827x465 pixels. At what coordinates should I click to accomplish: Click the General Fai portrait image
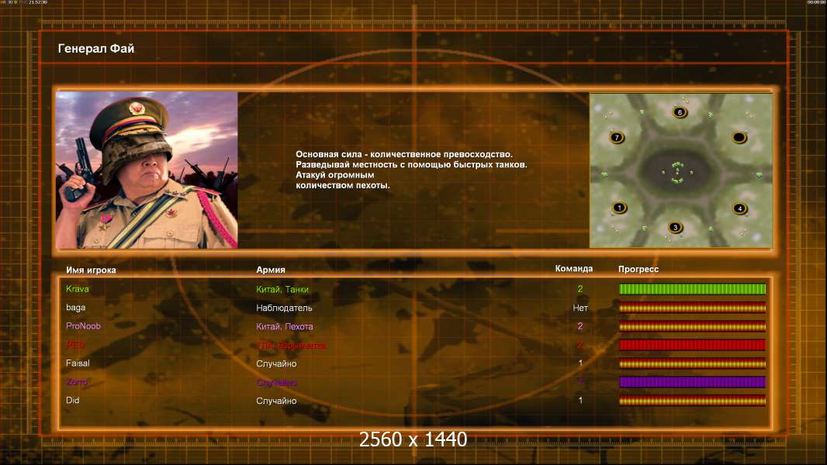147,170
